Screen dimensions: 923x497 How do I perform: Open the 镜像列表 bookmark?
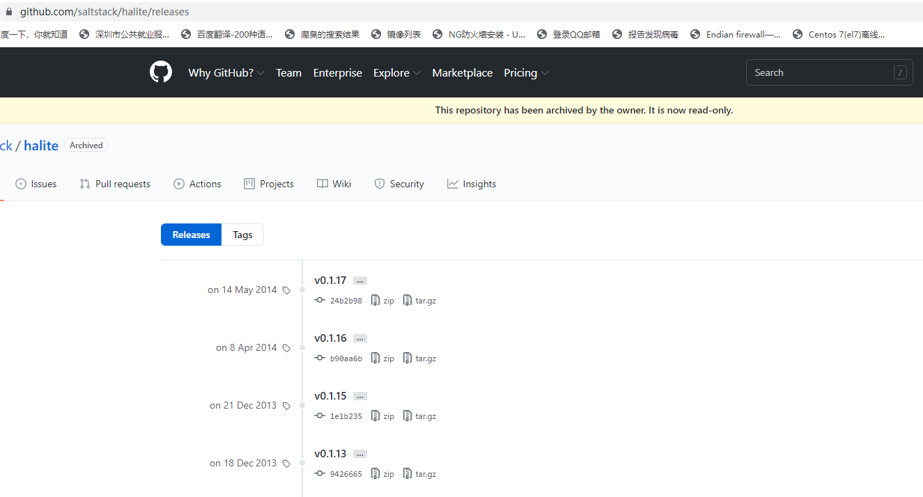coord(396,34)
